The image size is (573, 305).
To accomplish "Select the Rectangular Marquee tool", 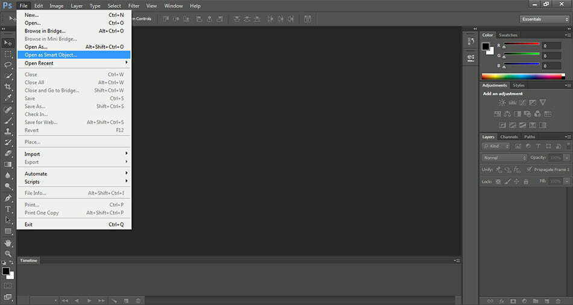I will (x=8, y=54).
